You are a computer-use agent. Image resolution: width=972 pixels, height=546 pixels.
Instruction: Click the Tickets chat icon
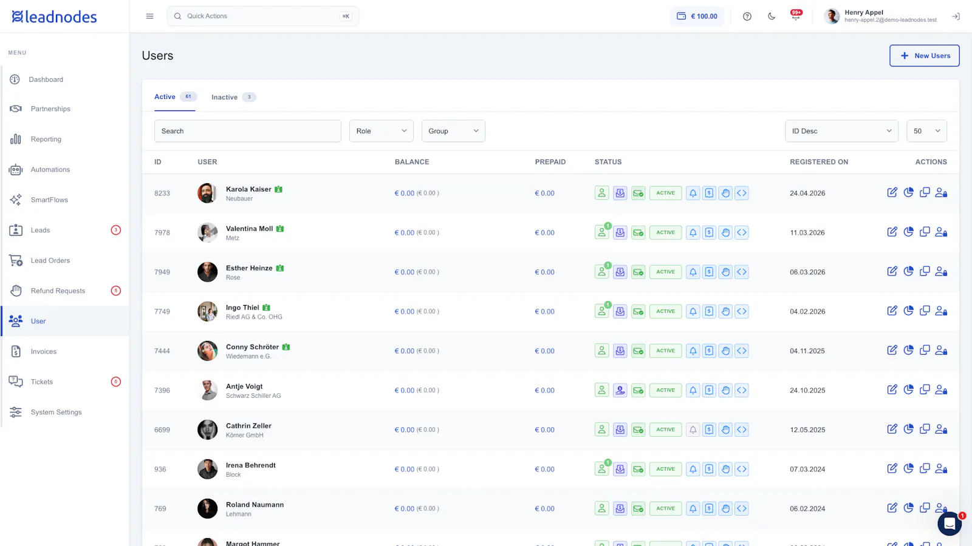(16, 382)
